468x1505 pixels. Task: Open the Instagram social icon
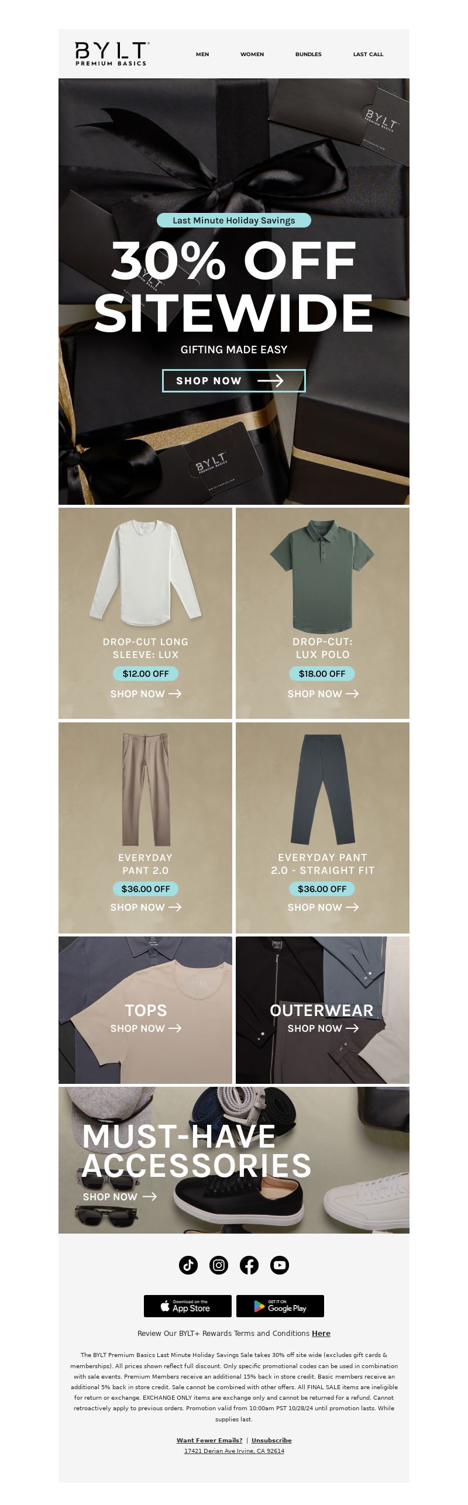click(219, 1265)
